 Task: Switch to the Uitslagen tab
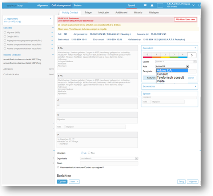(x=154, y=12)
